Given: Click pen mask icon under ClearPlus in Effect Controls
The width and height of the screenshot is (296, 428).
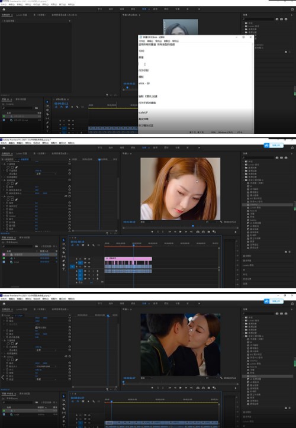Looking at the screenshot, I should pyautogui.click(x=17, y=199).
